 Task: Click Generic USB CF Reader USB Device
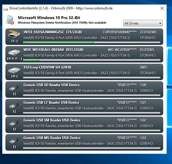tap(51, 103)
